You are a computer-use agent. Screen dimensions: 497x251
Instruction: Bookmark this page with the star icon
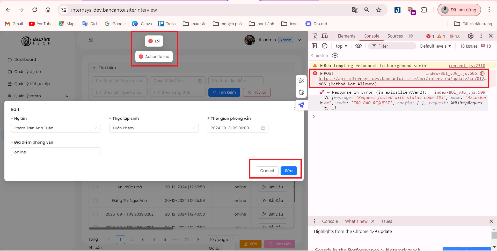[x=379, y=10]
